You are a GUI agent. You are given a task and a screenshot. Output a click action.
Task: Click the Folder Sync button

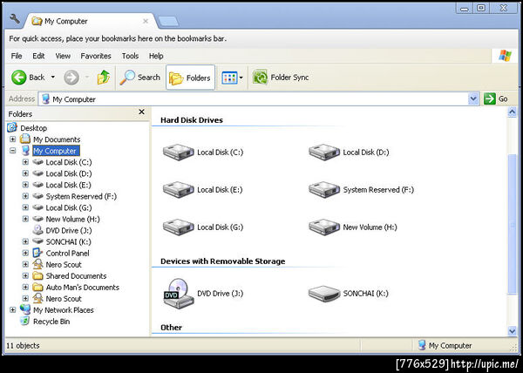[281, 78]
